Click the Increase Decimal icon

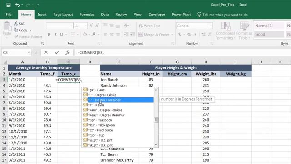coord(204,35)
